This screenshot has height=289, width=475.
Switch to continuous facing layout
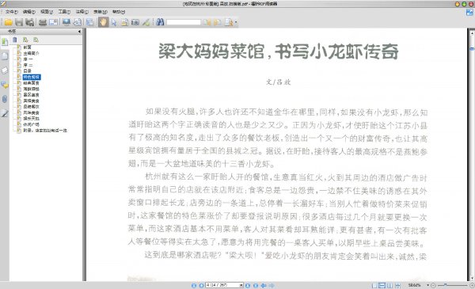point(397,285)
